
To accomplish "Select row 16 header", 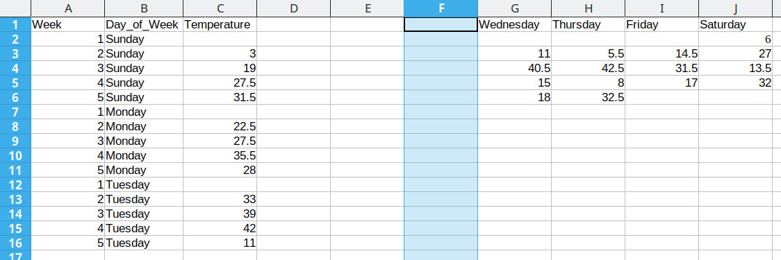I will 15,243.
